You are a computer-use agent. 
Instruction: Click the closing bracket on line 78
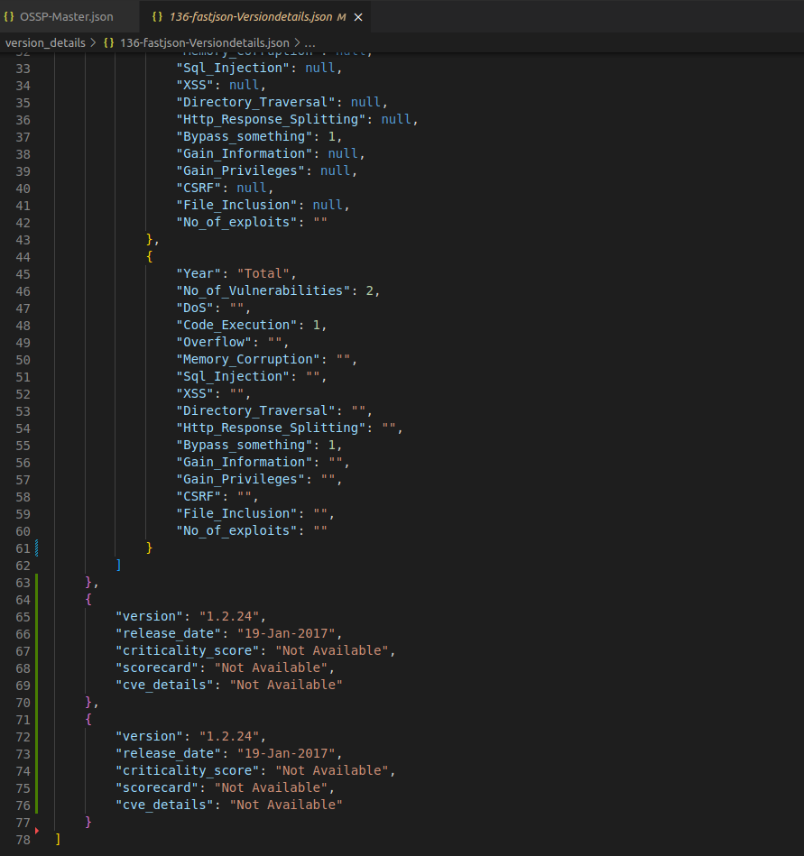pos(58,839)
